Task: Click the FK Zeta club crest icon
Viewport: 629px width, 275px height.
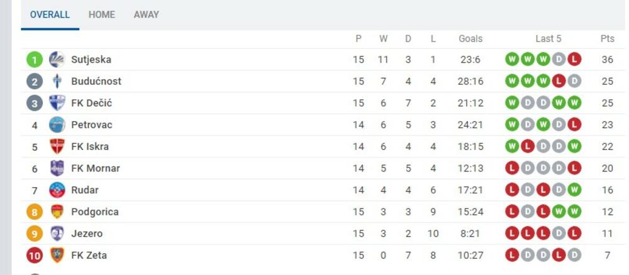Action: click(x=57, y=255)
